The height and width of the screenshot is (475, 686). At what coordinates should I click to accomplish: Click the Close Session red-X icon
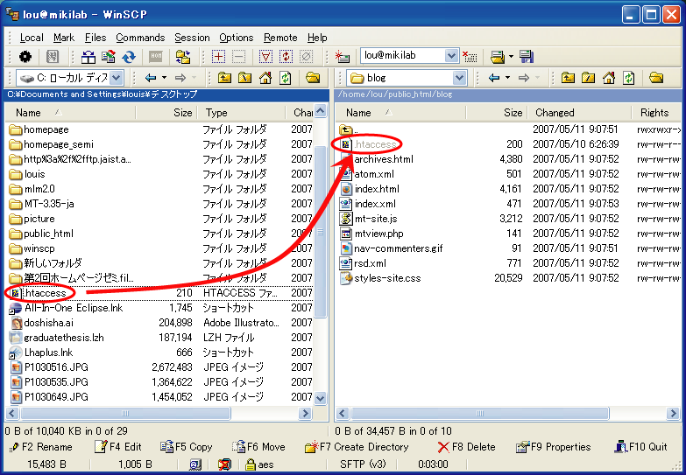[x=470, y=56]
